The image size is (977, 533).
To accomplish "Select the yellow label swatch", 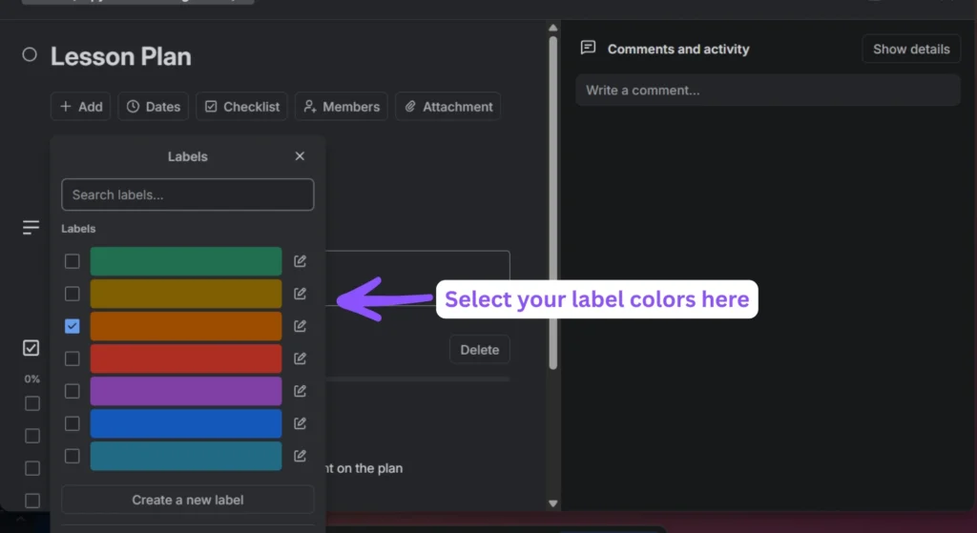I will pos(186,294).
